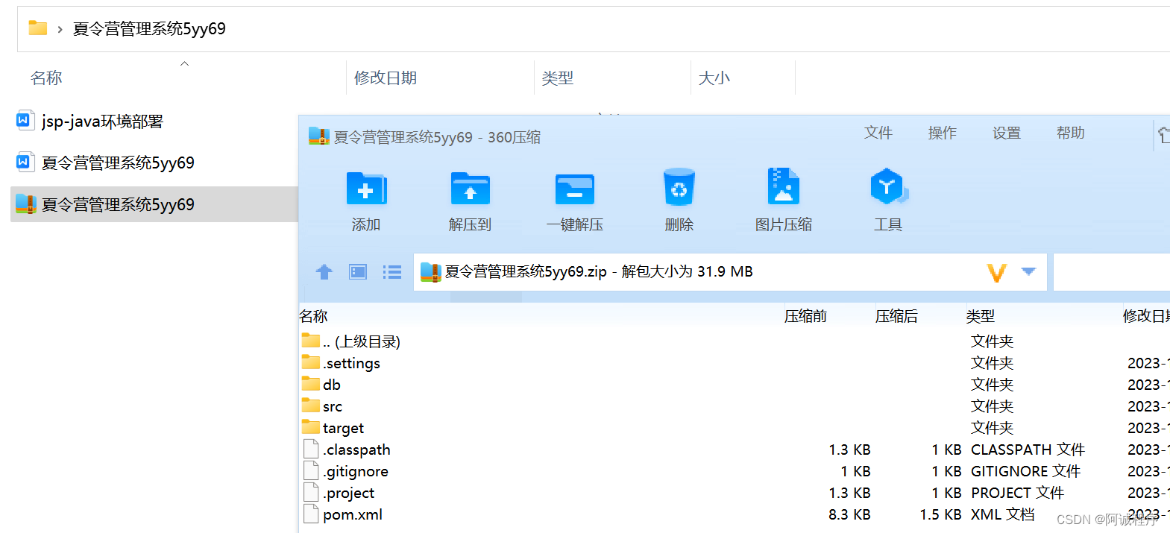Sort archive list by 名称 column
The image size is (1170, 533).
click(x=313, y=316)
